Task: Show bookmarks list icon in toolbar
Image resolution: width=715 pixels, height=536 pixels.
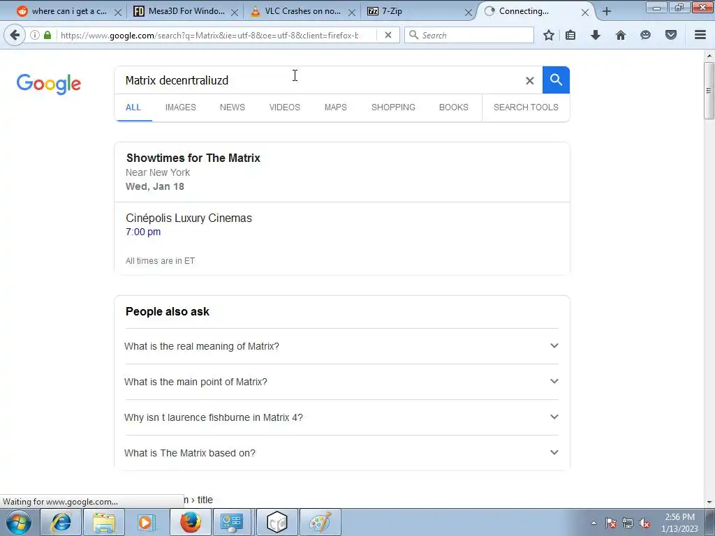Action: [570, 35]
